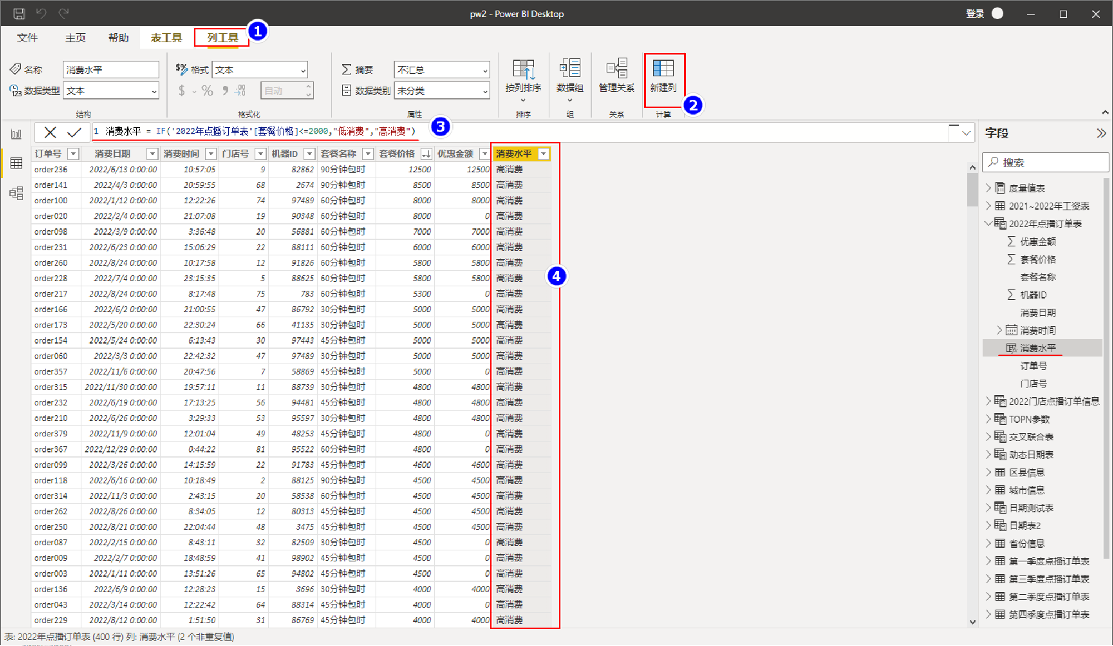This screenshot has width=1113, height=646.
Task: Select 门店号 field in Fields
Action: [x=1033, y=384]
